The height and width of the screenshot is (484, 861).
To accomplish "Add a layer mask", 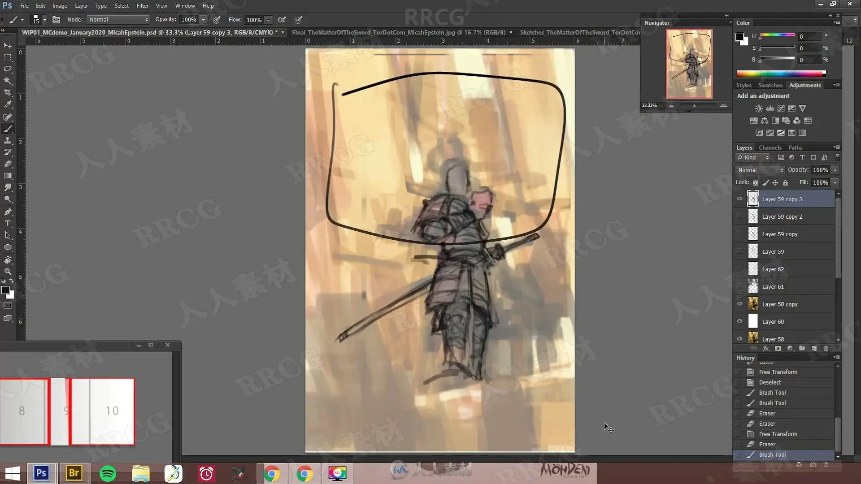I will pos(778,349).
